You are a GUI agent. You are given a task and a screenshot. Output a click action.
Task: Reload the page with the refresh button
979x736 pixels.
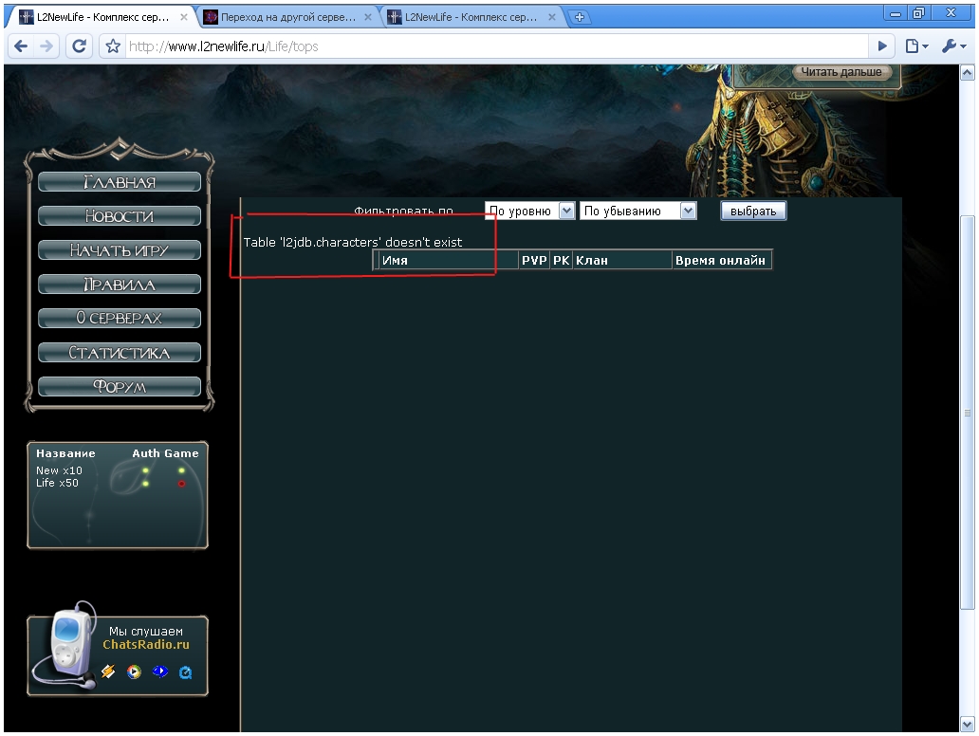pyautogui.click(x=80, y=46)
